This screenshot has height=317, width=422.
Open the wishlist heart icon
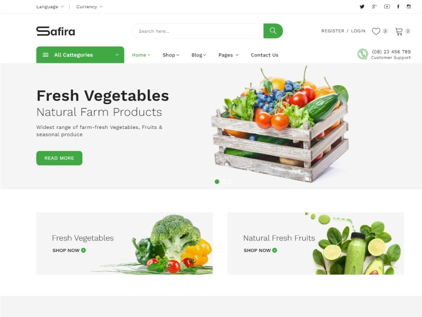[376, 31]
